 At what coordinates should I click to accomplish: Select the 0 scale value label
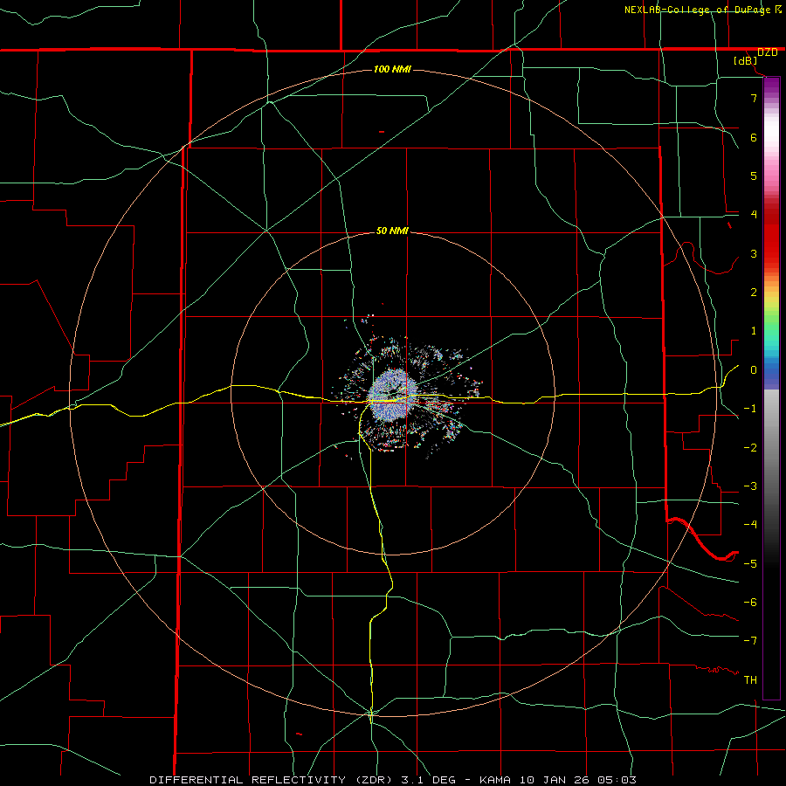pyautogui.click(x=754, y=370)
